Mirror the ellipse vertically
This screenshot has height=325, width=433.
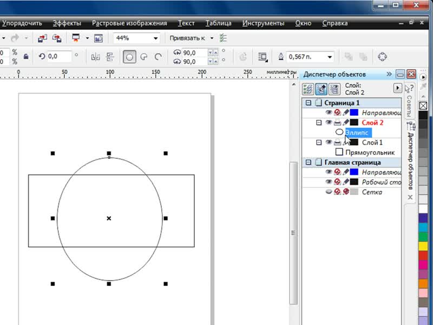(110, 57)
